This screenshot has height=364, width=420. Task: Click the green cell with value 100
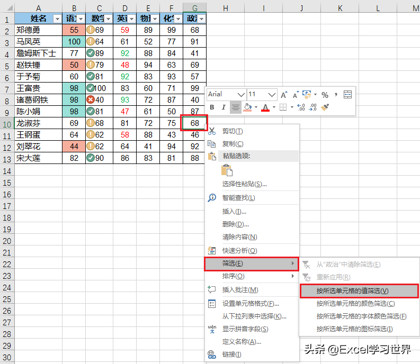74,42
